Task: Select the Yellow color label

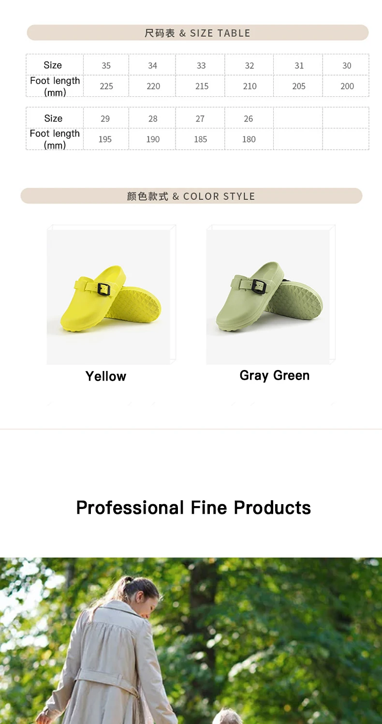Action: (106, 376)
